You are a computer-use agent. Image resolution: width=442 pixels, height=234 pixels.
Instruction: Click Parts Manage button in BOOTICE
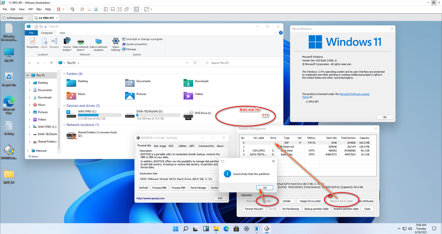coord(198,188)
